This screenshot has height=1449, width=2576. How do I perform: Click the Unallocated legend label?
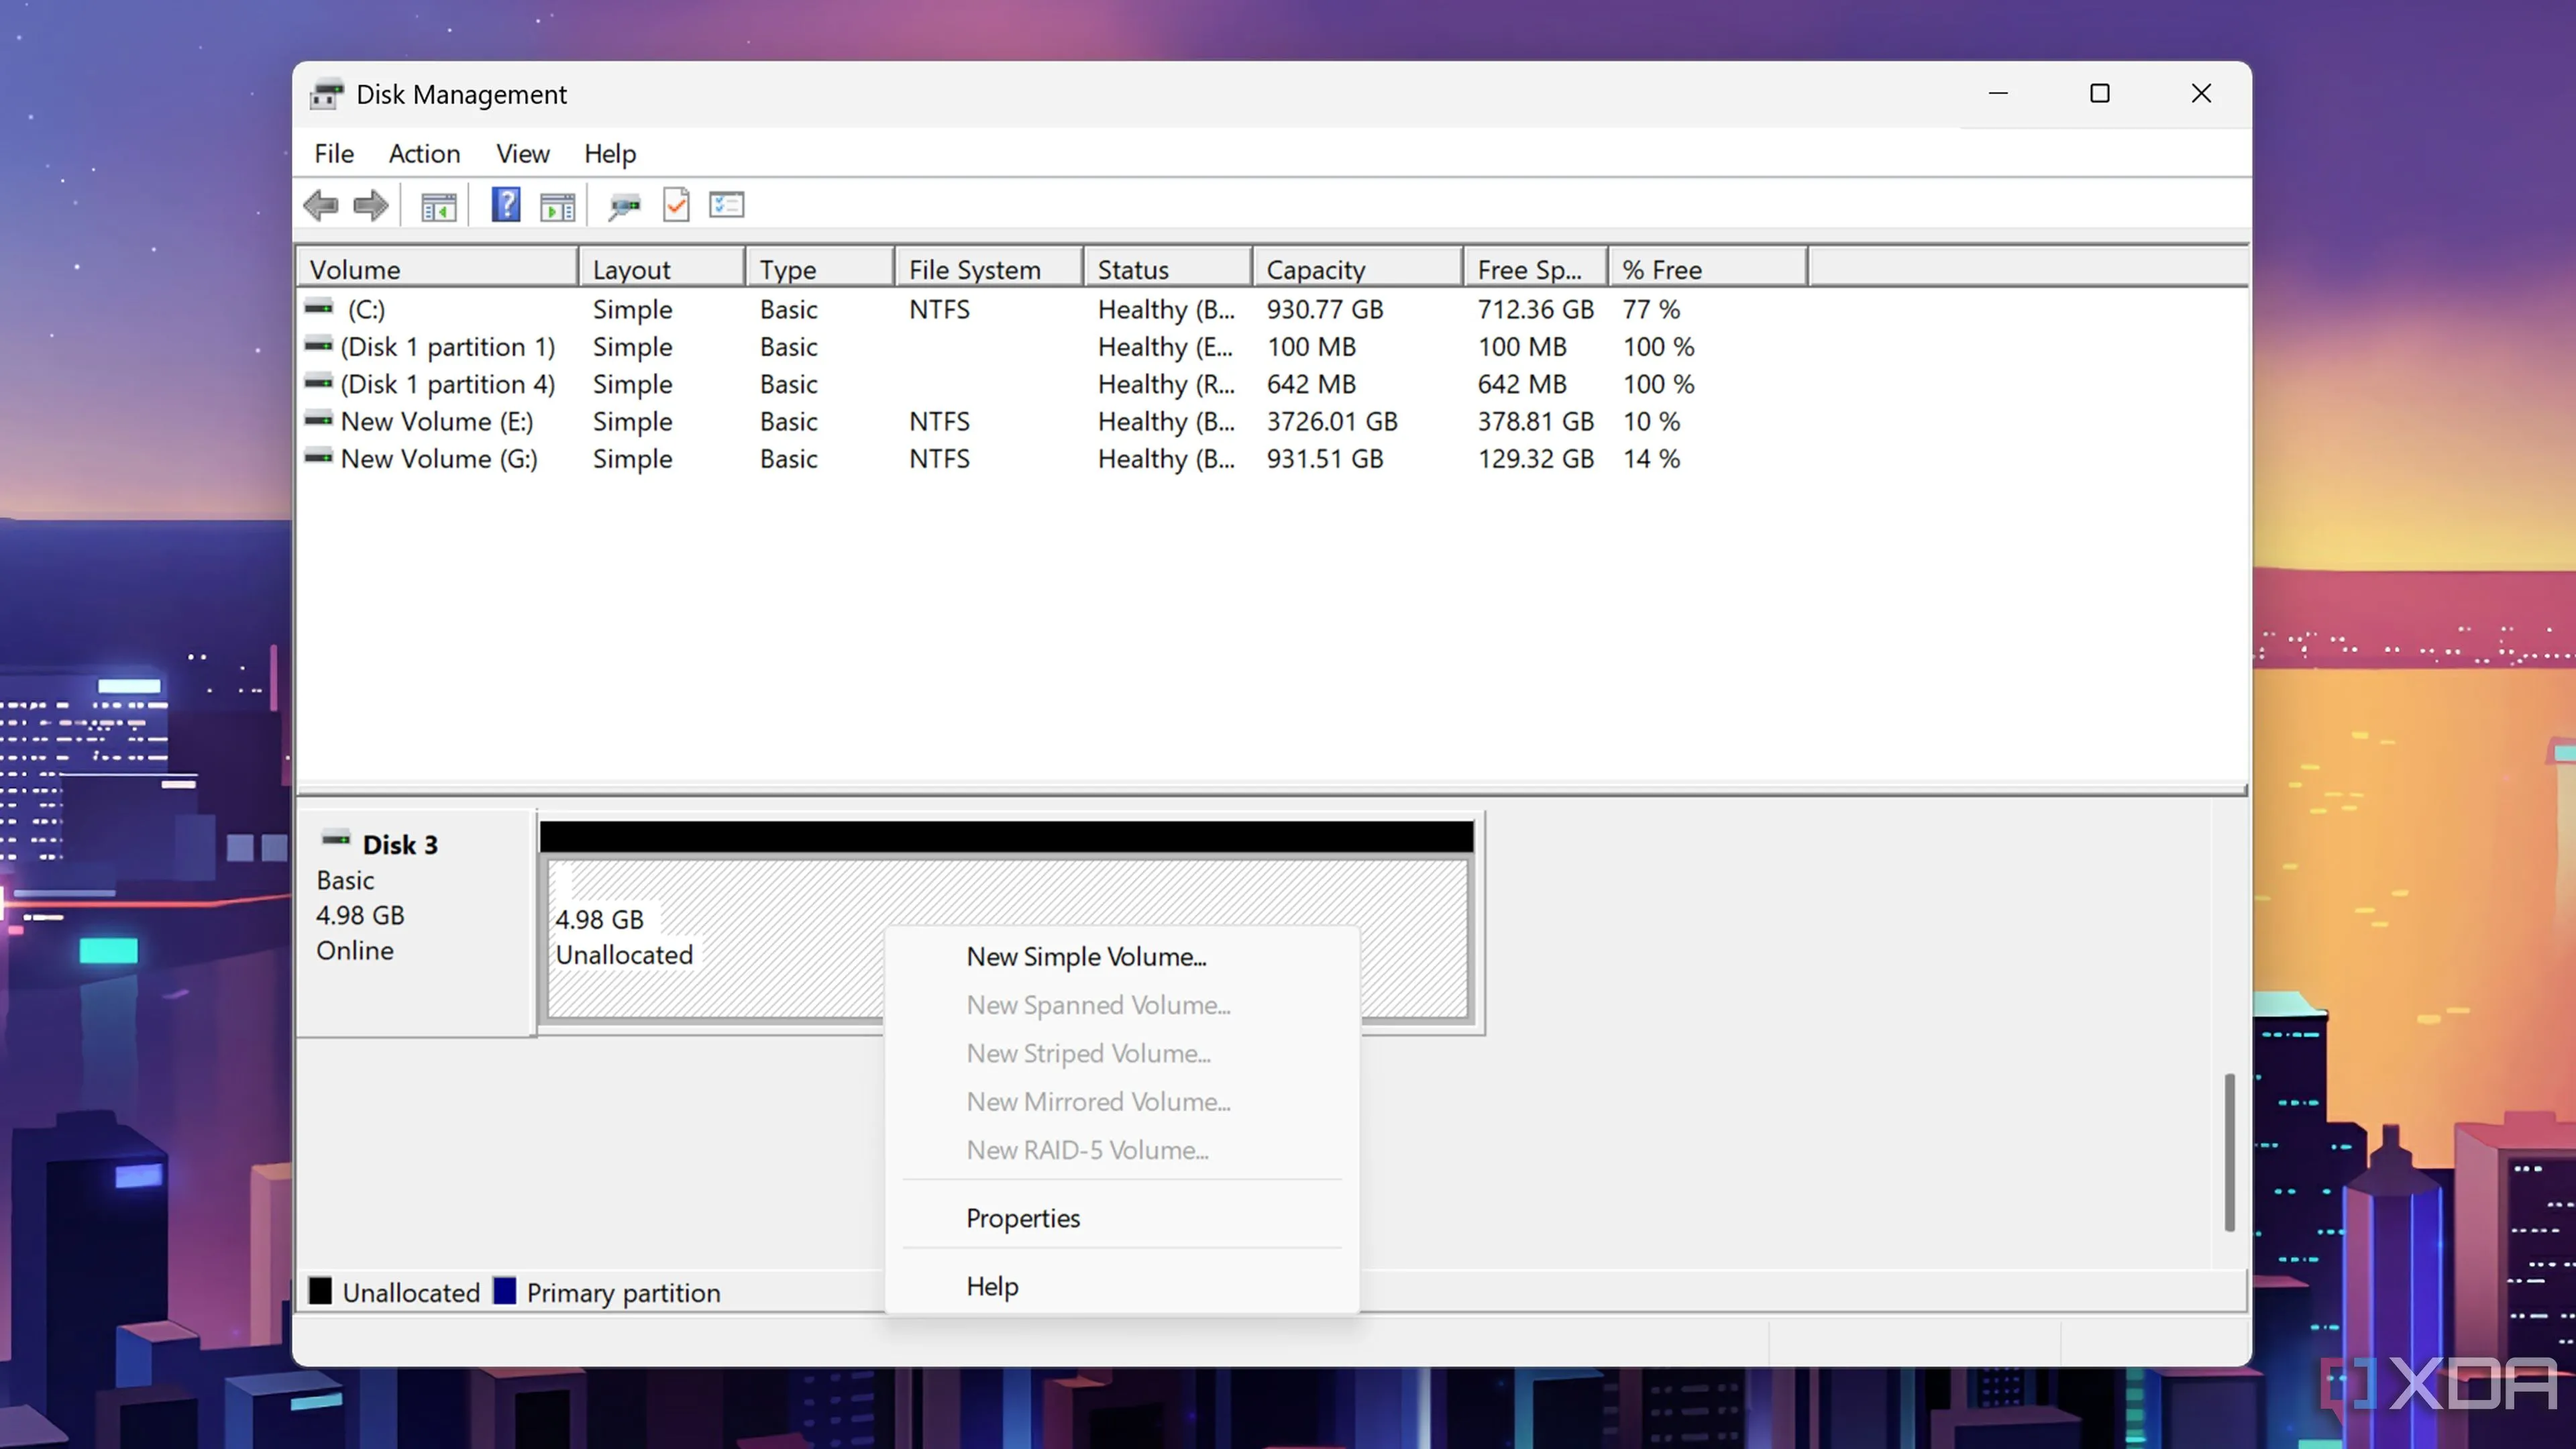coord(411,1292)
